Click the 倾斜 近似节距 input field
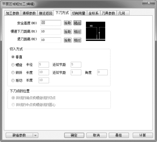This screenshot has height=142, width=157. (76, 72)
